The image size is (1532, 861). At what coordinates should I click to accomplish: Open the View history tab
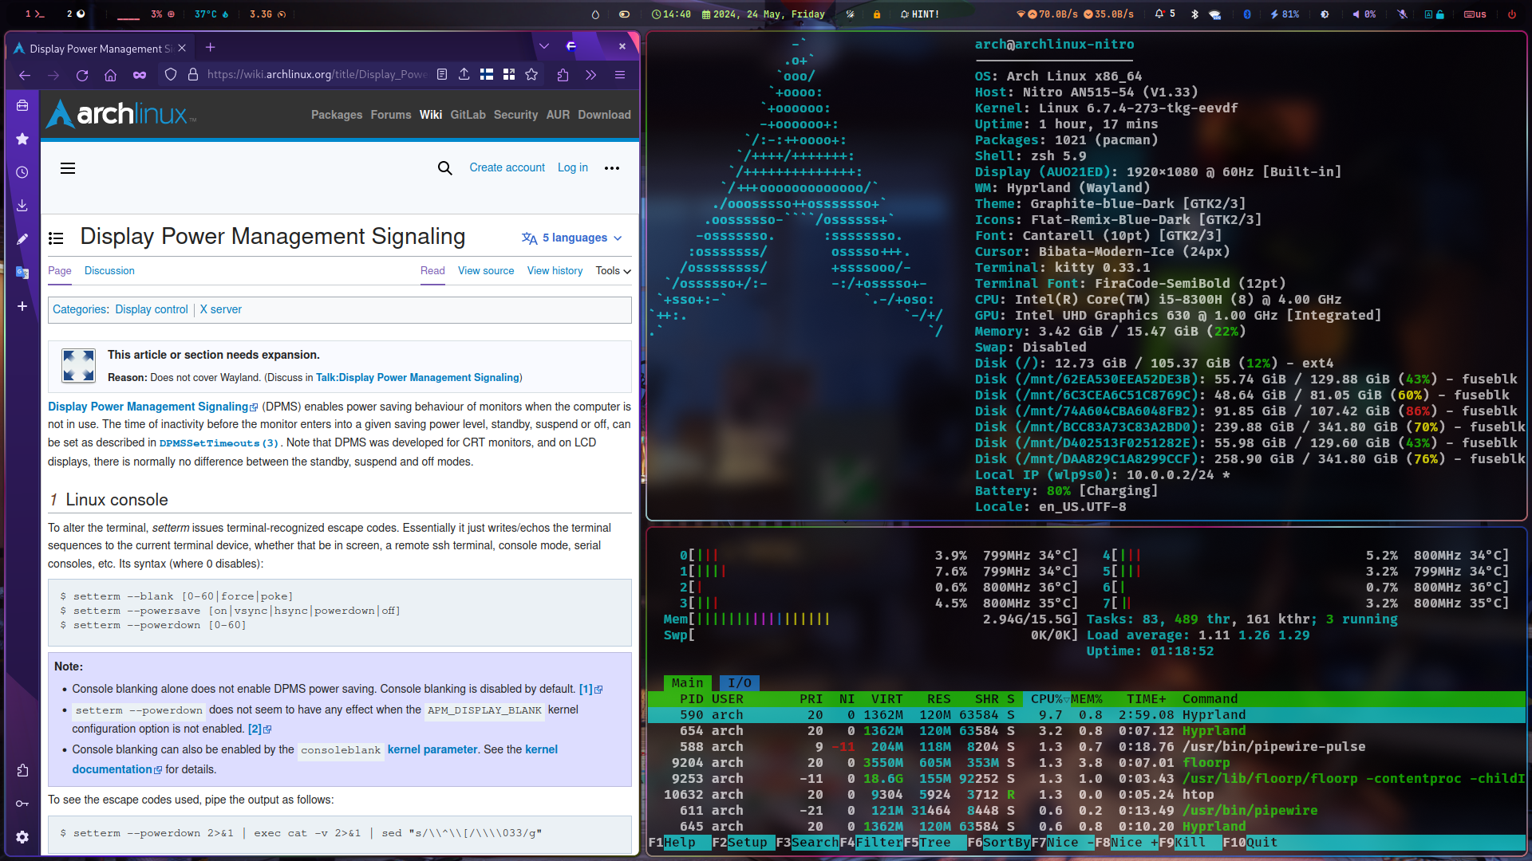(x=555, y=271)
